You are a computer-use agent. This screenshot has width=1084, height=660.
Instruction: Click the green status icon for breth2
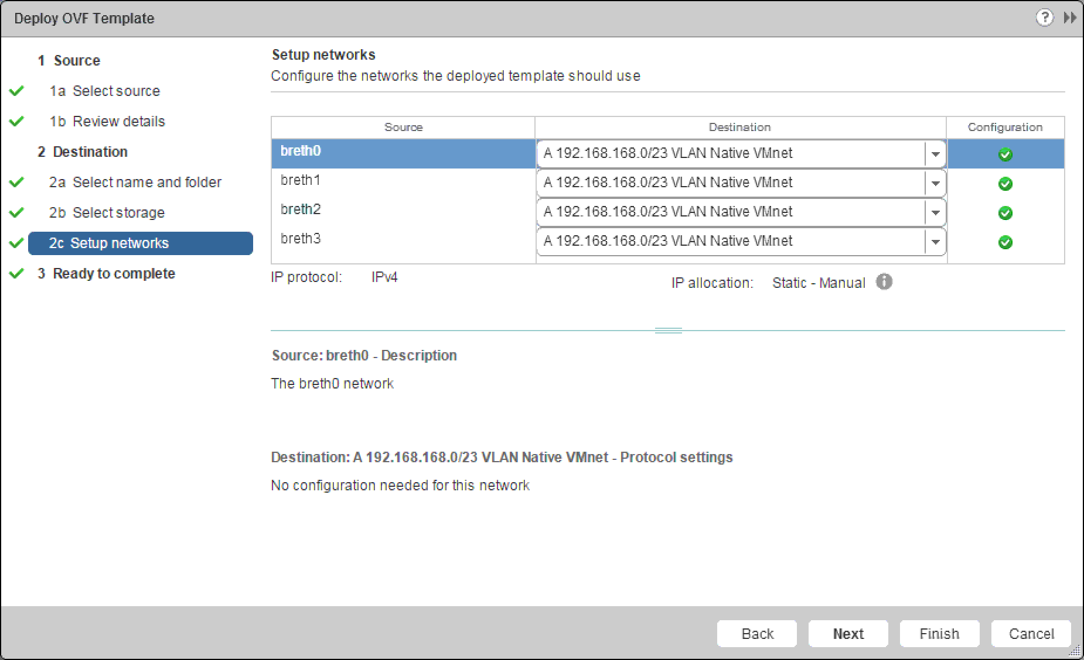[x=1005, y=213]
